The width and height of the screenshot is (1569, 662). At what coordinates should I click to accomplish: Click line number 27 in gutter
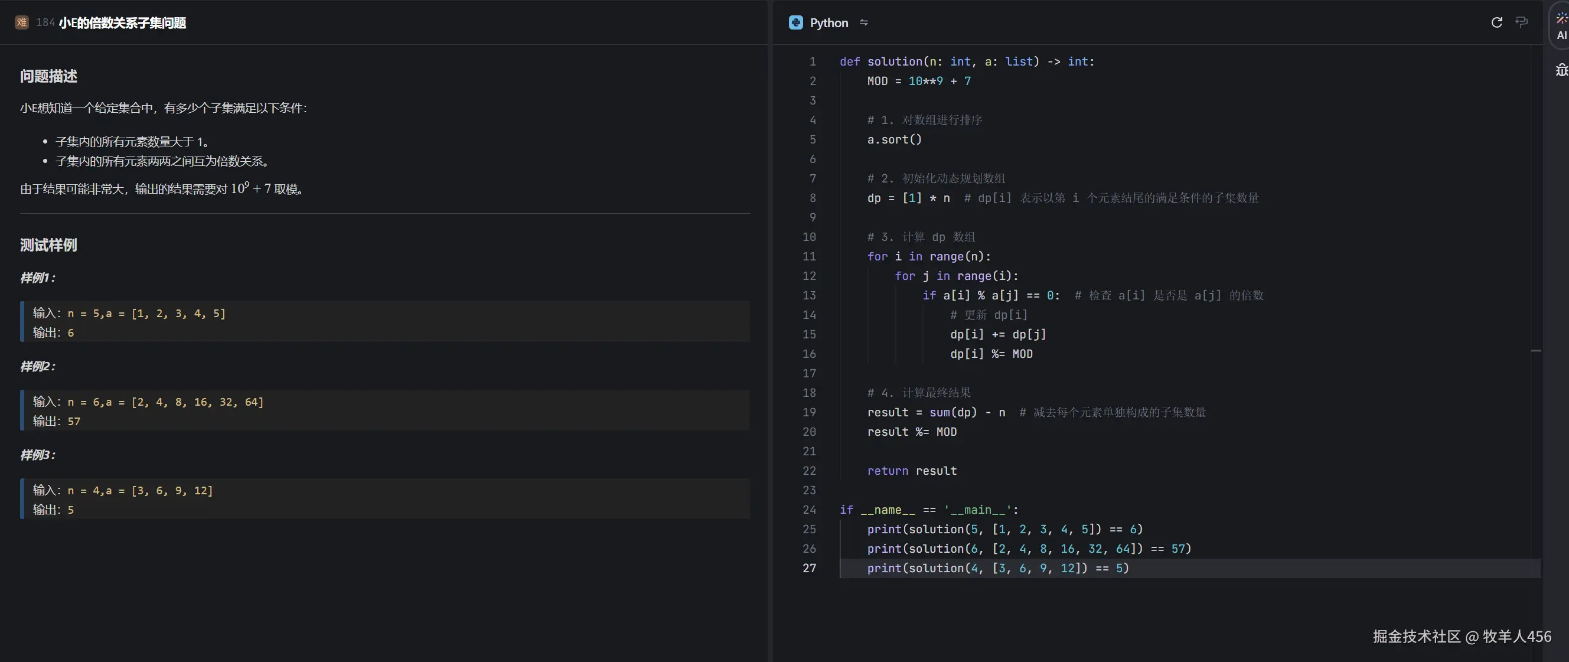(x=809, y=568)
